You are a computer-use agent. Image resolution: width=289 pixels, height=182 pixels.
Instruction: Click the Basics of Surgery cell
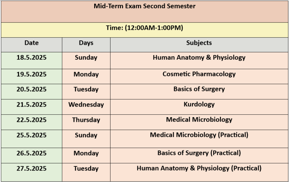click(x=199, y=92)
